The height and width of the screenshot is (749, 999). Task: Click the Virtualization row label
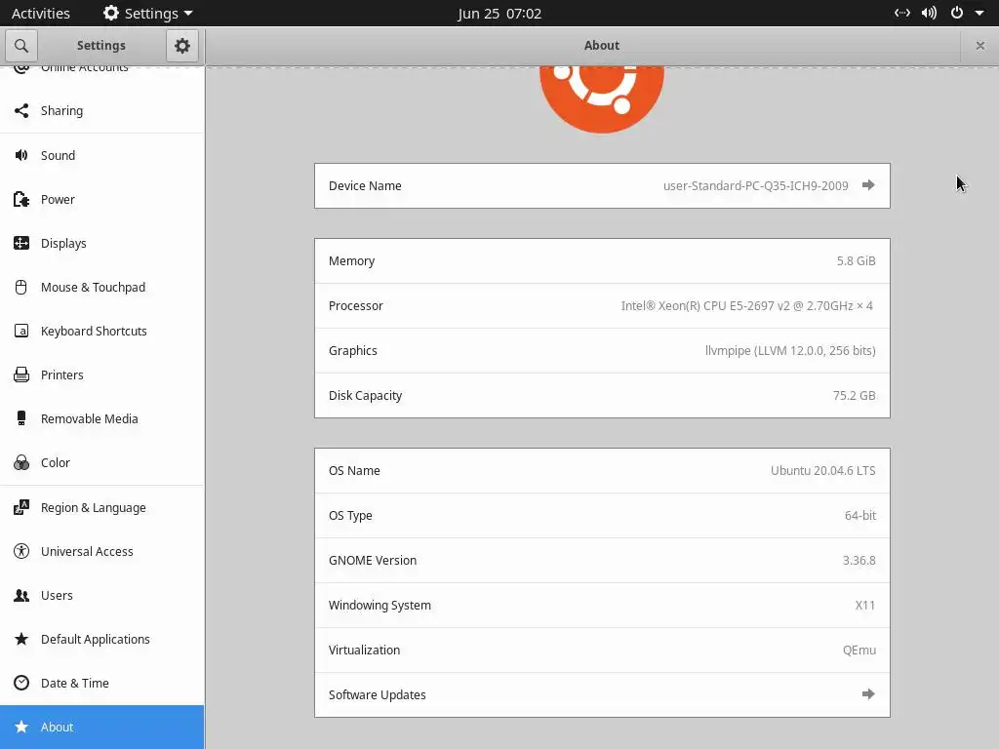click(365, 650)
